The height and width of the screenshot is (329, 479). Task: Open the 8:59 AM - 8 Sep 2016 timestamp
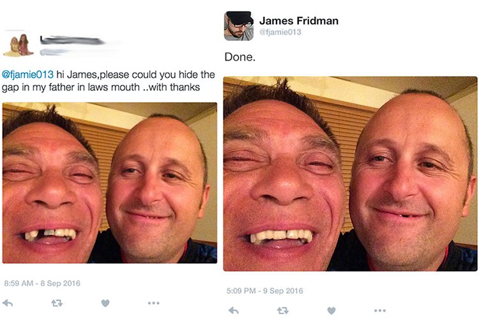tap(42, 283)
